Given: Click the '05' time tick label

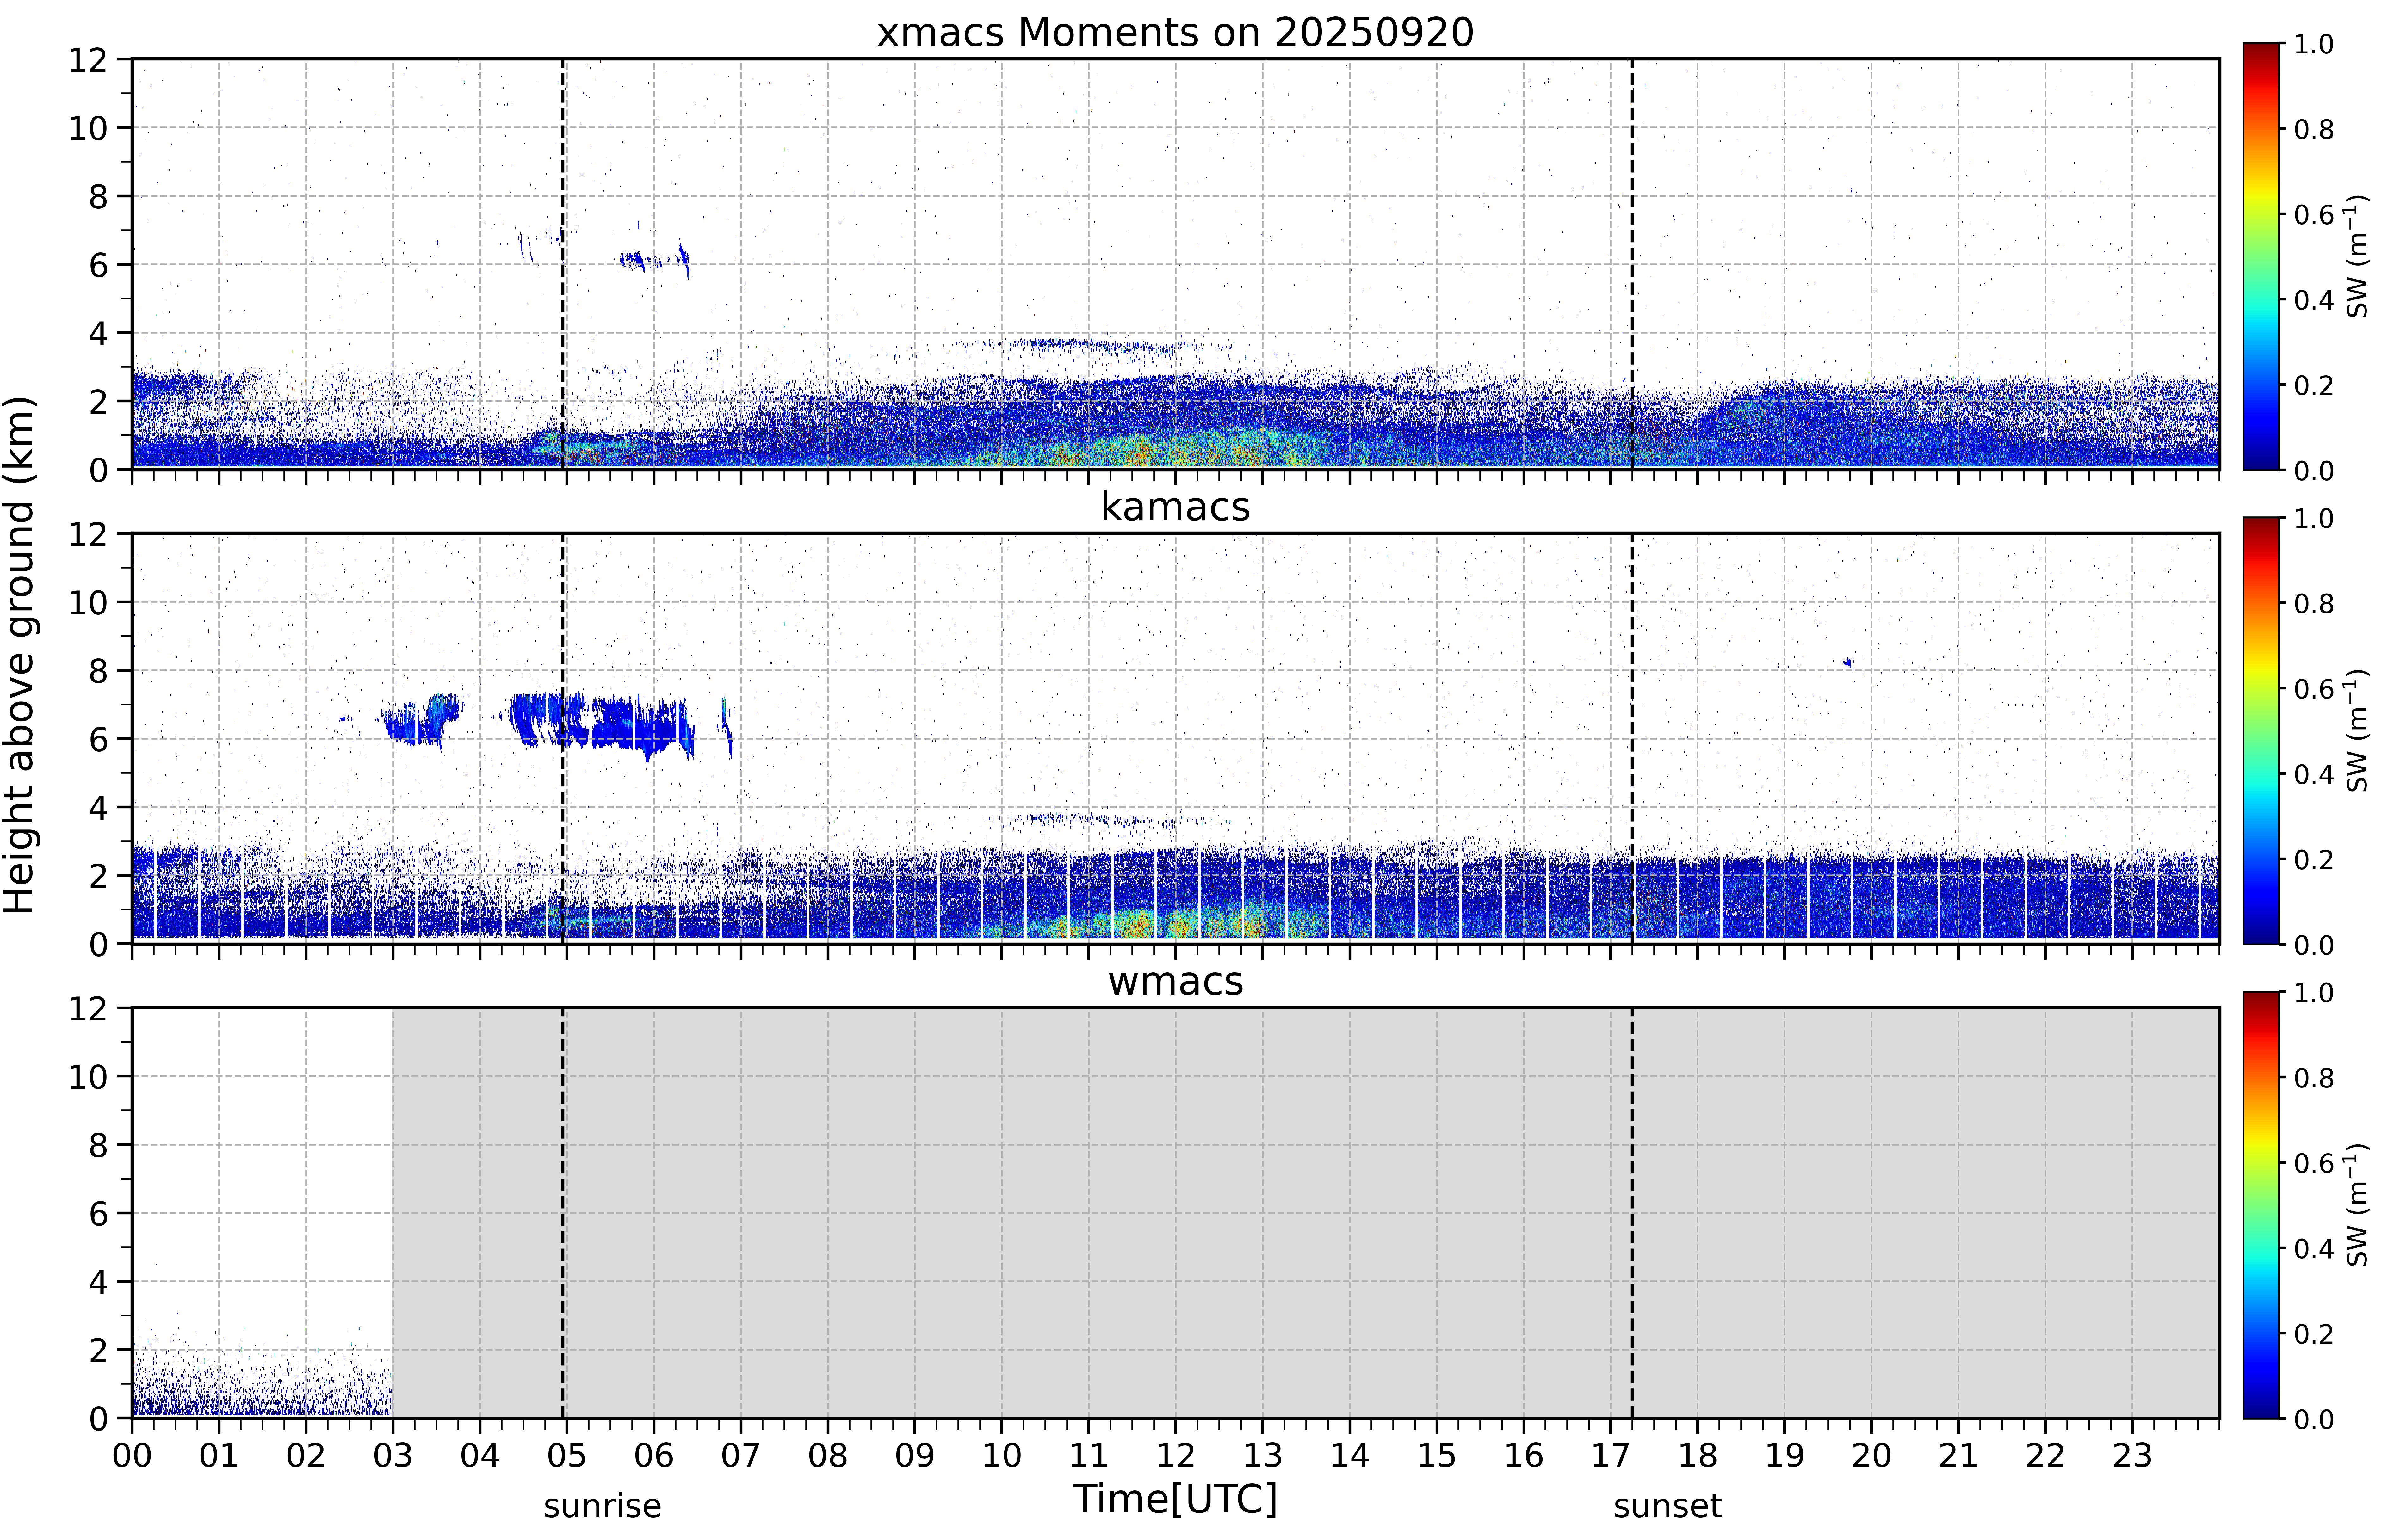Looking at the screenshot, I should 567,1456.
